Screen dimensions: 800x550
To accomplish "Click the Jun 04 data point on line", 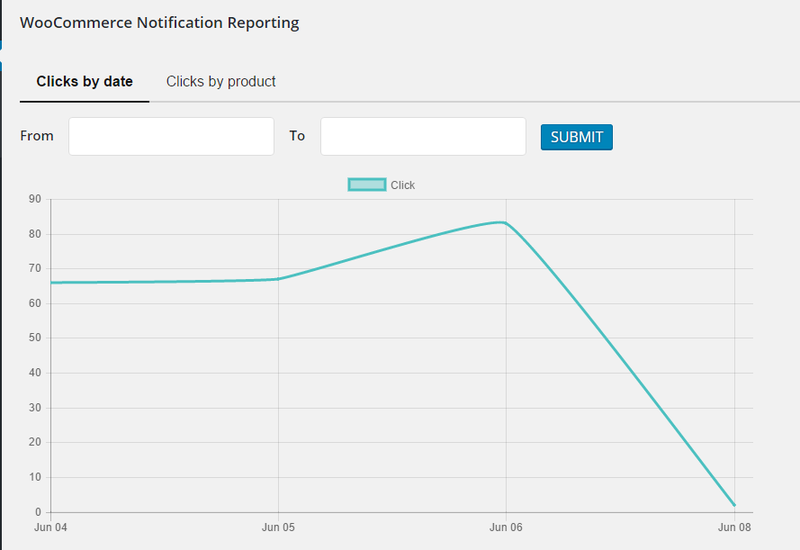I will [x=51, y=283].
